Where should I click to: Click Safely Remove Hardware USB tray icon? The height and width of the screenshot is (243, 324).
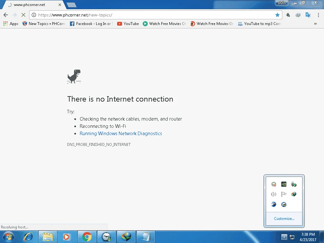click(x=294, y=184)
